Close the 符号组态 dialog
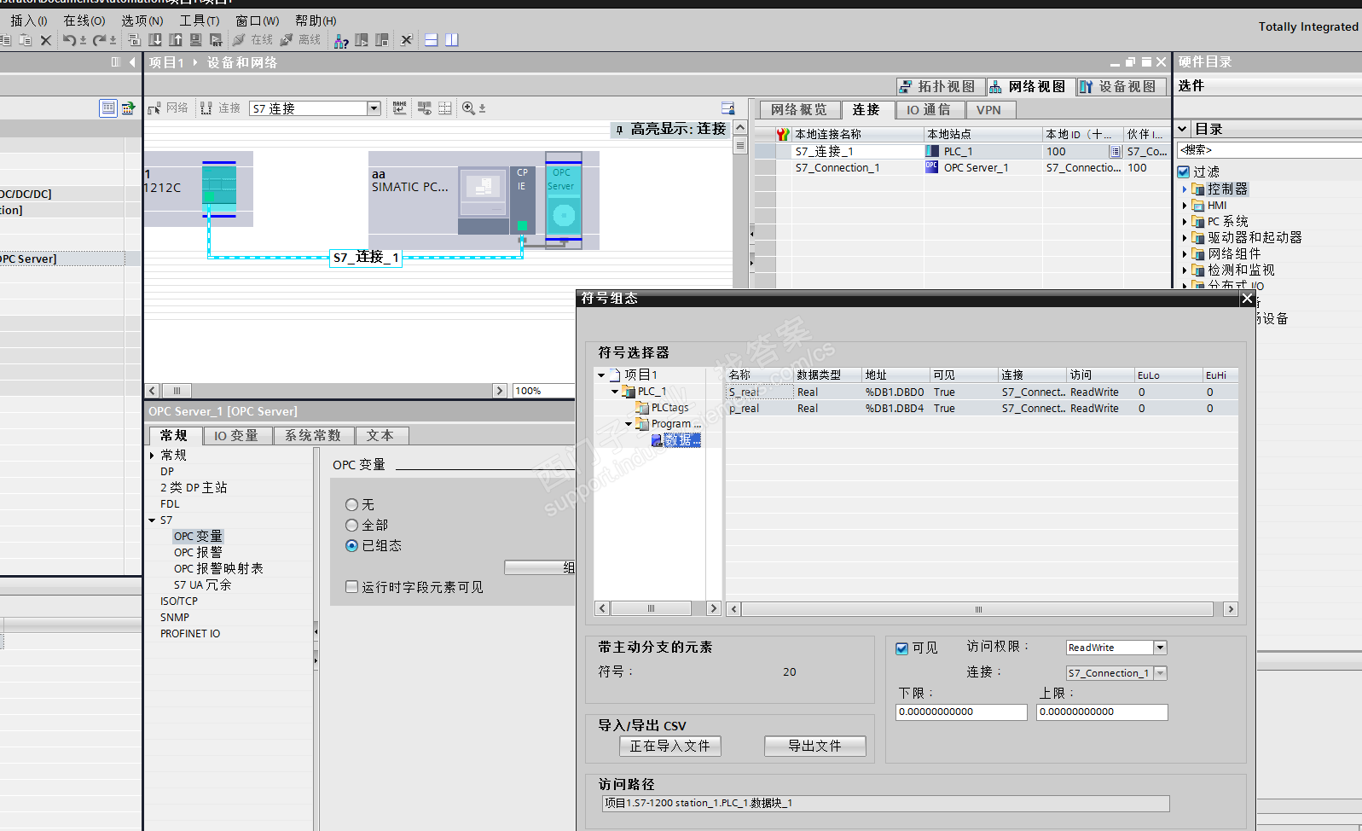This screenshot has height=831, width=1362. 1248,298
